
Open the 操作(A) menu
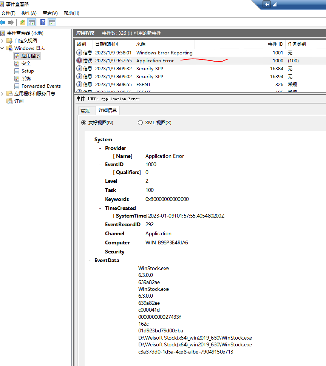(x=29, y=13)
